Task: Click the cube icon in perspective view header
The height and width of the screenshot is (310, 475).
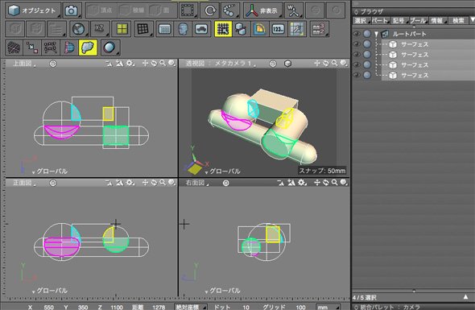Action: point(287,64)
